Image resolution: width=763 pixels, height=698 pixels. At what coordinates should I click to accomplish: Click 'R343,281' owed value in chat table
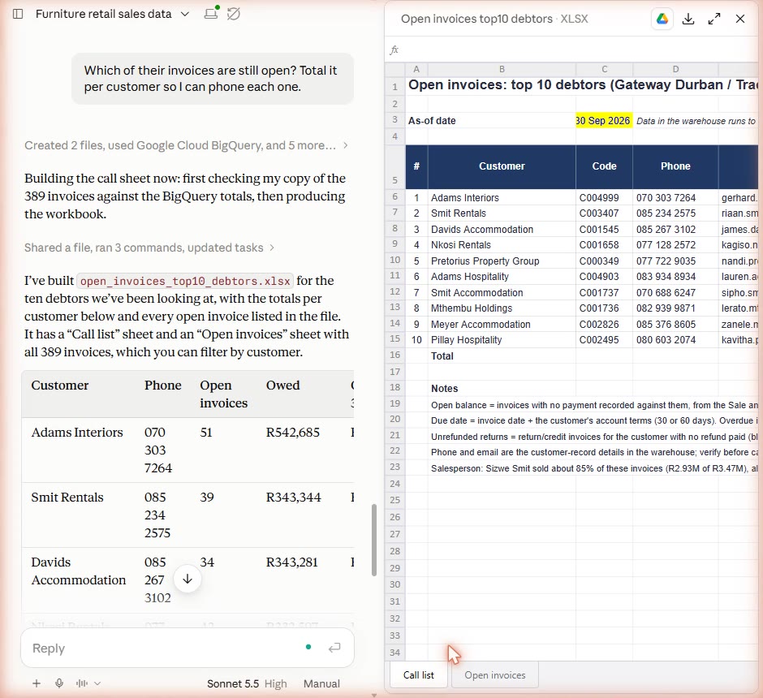point(291,562)
